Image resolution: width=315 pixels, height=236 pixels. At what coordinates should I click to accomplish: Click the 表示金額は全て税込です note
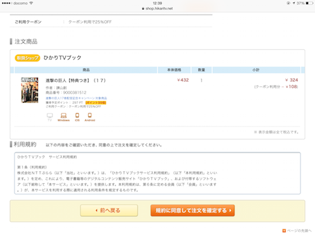[x=276, y=132]
